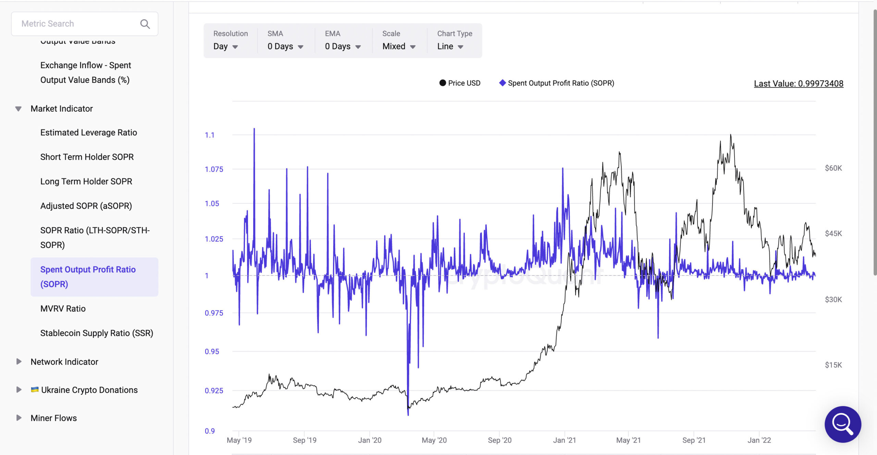Viewport: 877px width, 455px height.
Task: Expand the Miner Flows section
Action: tap(19, 418)
